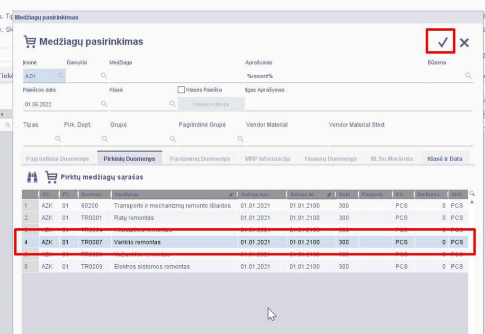Open lookup for the Pagrindinė Grupė field
Screen dimensions: 485x334
[240, 139]
